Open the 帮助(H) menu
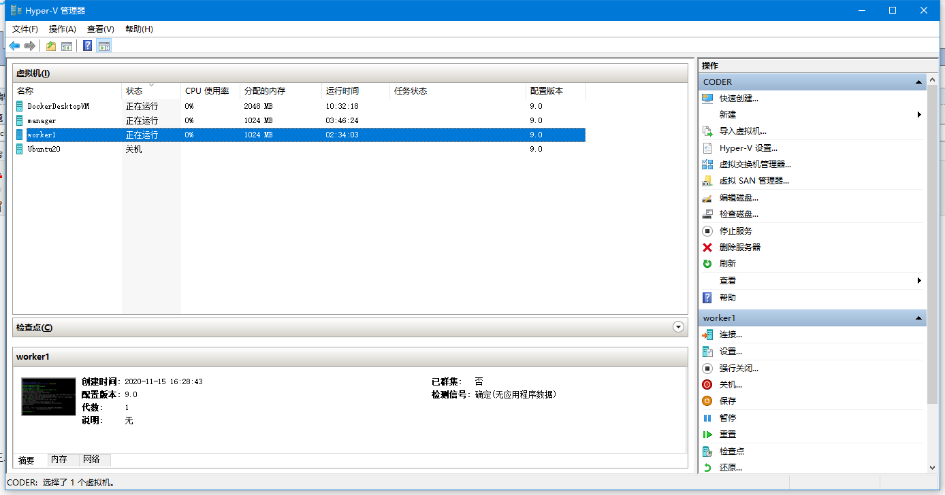The height and width of the screenshot is (495, 945). point(139,29)
